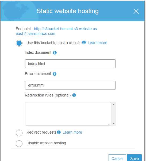Select Disable website hosting option
The width and height of the screenshot is (146, 161).
pos(19,144)
